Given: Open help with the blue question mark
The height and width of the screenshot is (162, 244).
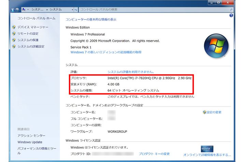Looking at the screenshot, I should [231, 15].
